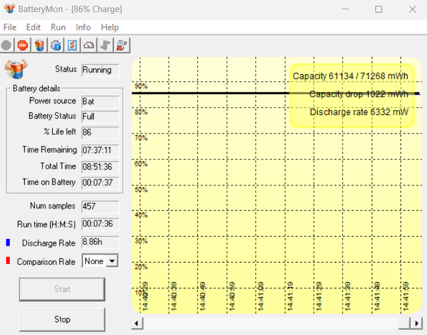
Task: Click the Time on Battery field 00:07:37
Action: click(x=100, y=182)
